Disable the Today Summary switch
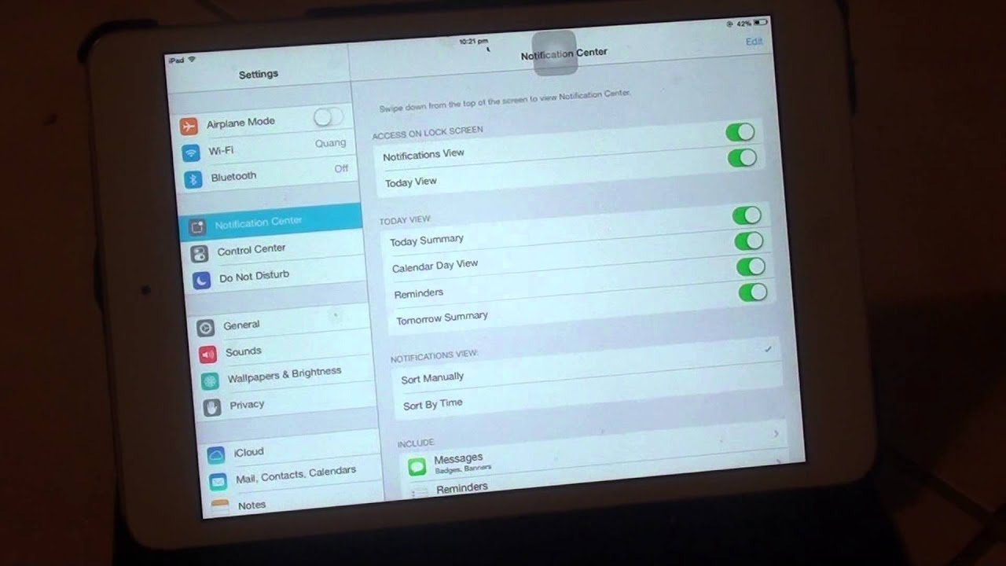 coord(747,215)
